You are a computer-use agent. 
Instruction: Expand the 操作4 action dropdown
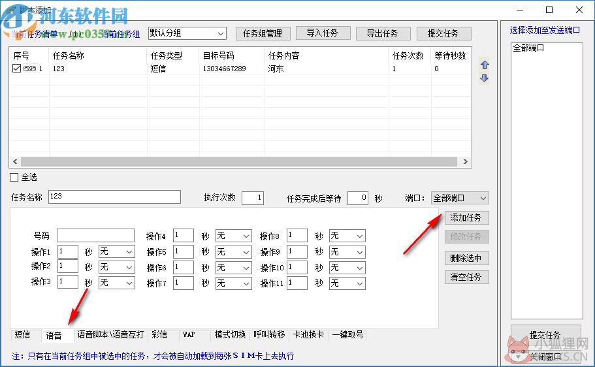click(233, 236)
